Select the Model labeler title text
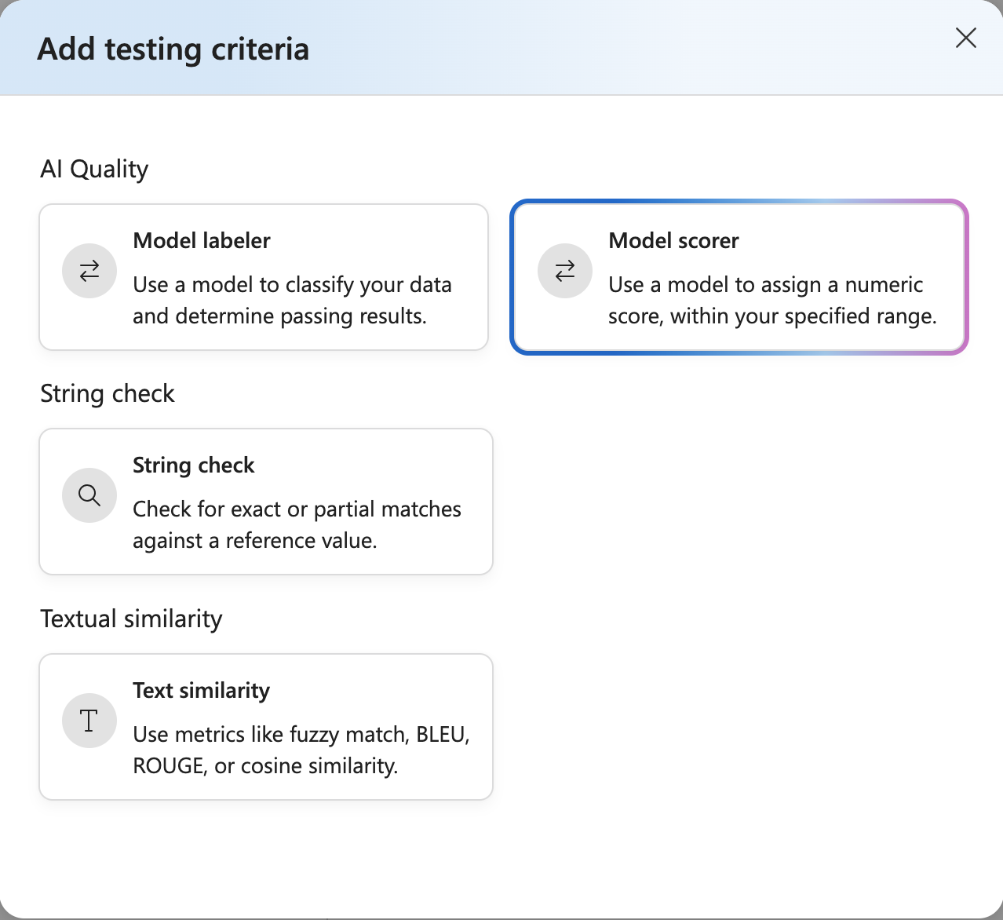 coord(201,241)
